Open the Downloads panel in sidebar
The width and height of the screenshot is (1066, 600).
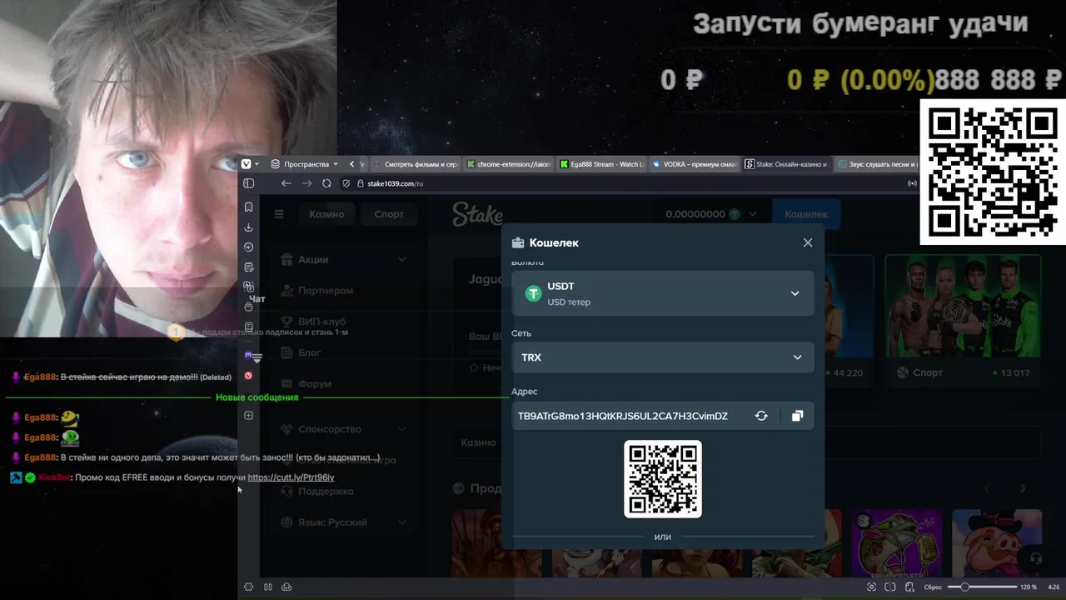point(248,227)
